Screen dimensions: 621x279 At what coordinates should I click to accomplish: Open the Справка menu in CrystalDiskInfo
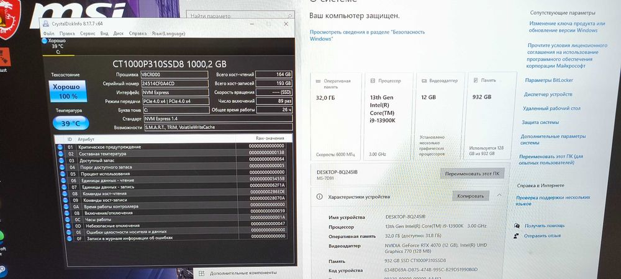(x=138, y=33)
